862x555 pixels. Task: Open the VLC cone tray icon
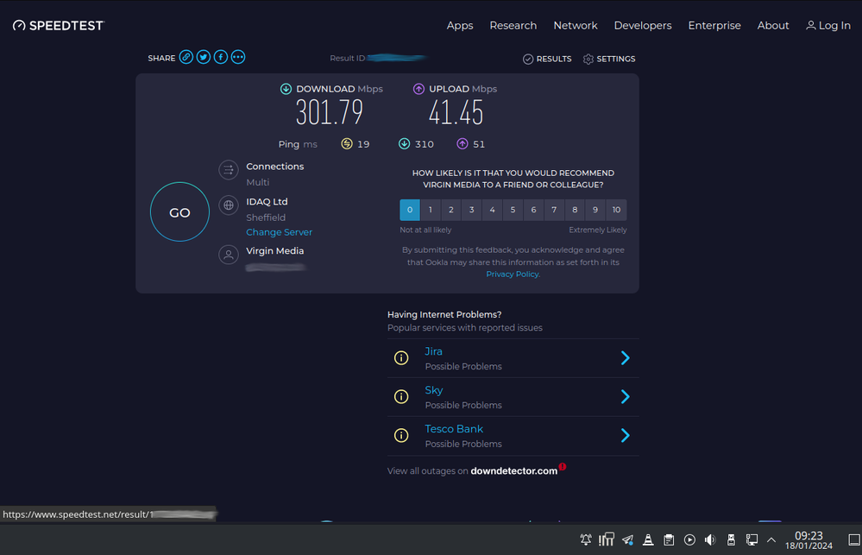(648, 539)
